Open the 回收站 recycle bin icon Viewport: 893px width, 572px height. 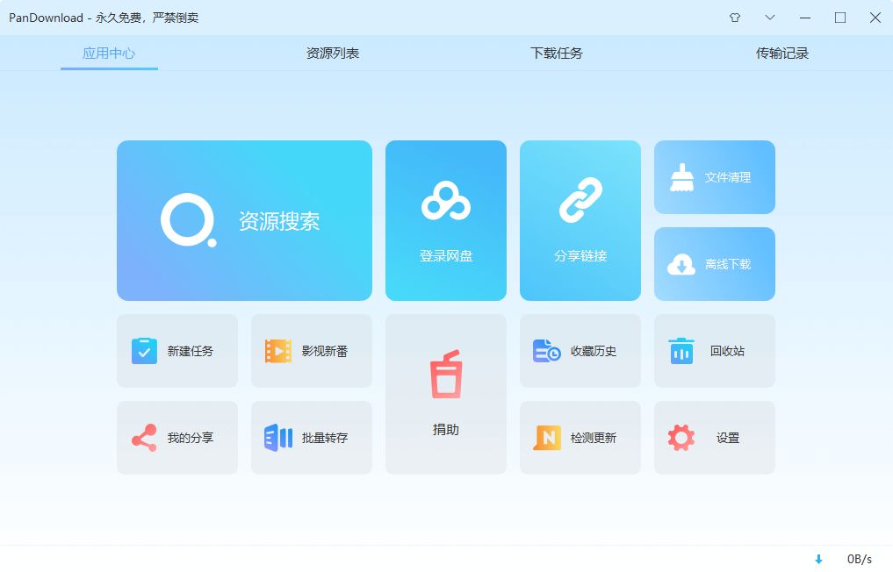click(x=681, y=351)
